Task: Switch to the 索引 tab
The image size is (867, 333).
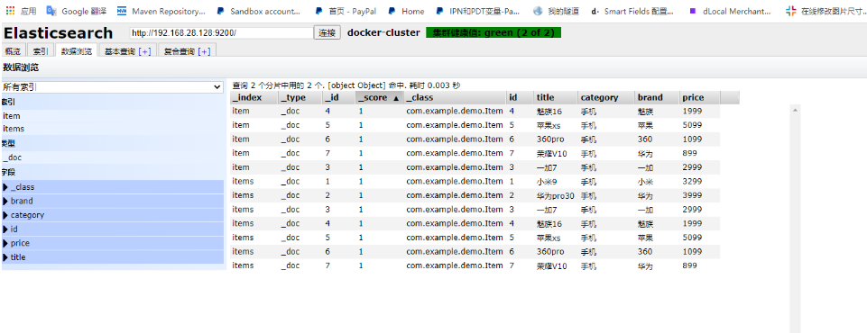Action: click(x=40, y=51)
